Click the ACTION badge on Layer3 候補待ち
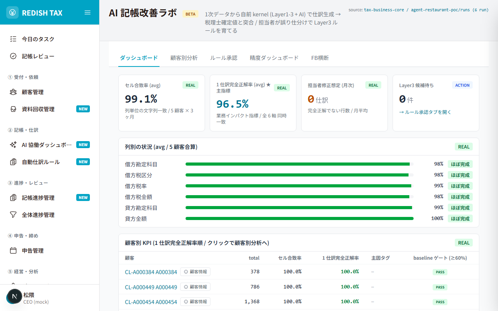This screenshot has width=498, height=311. [462, 85]
